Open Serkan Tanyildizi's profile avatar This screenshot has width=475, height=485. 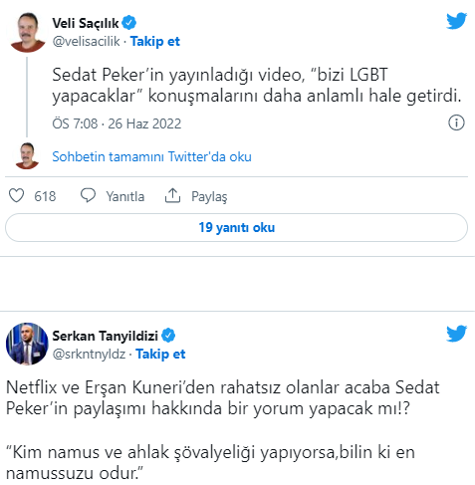27,344
